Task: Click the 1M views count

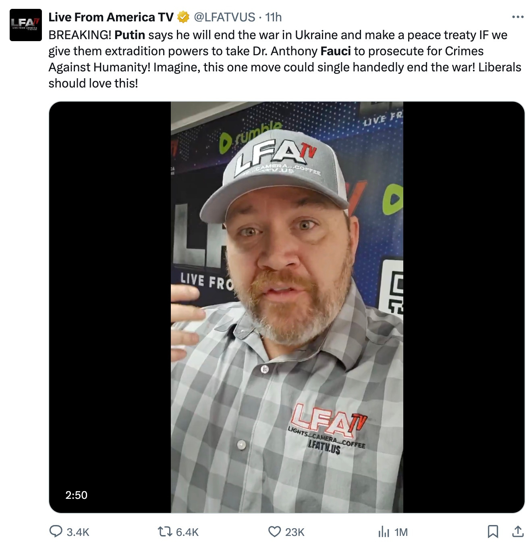Action: coord(401,532)
